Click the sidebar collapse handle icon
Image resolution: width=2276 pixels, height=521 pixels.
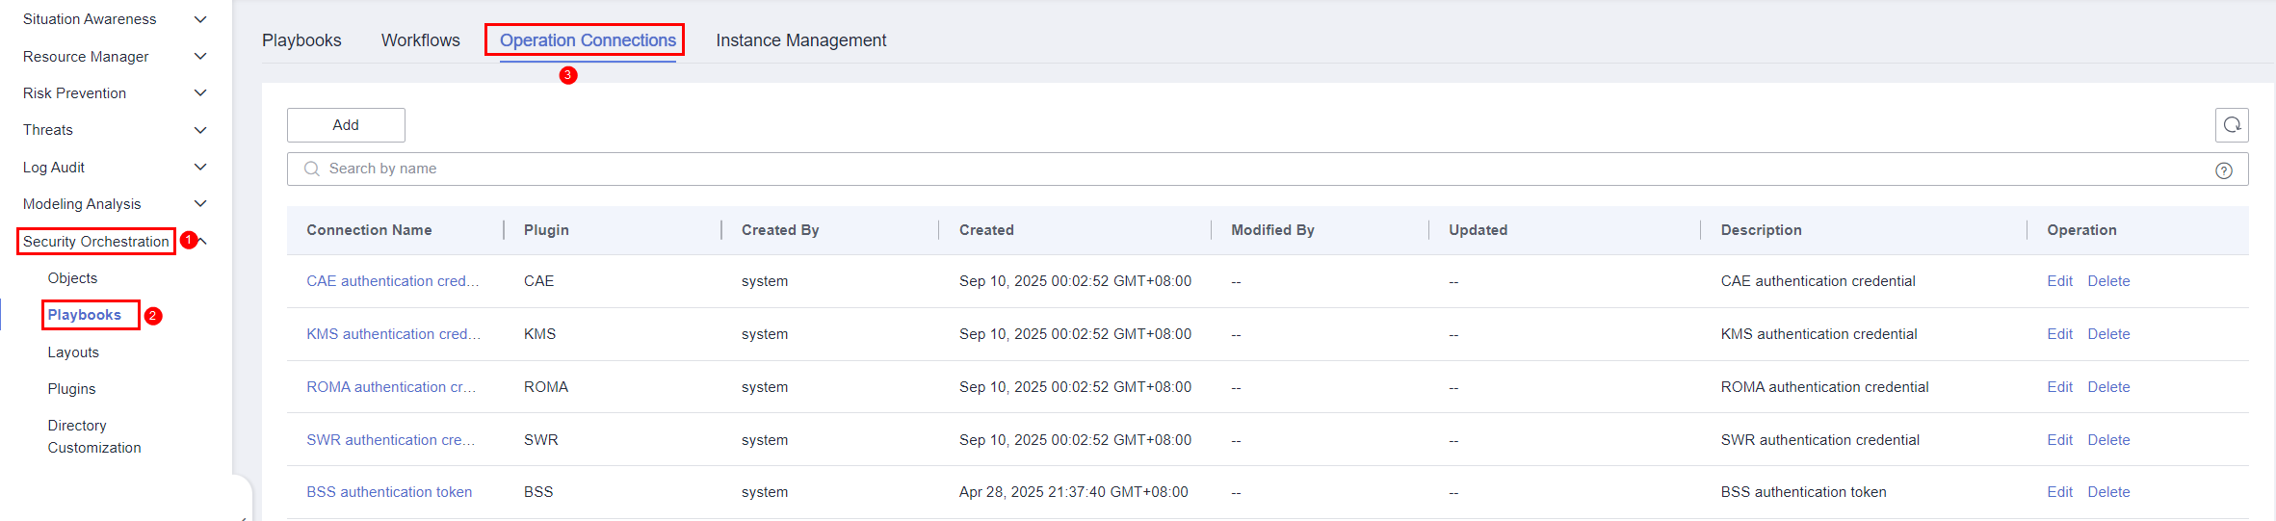(x=244, y=516)
